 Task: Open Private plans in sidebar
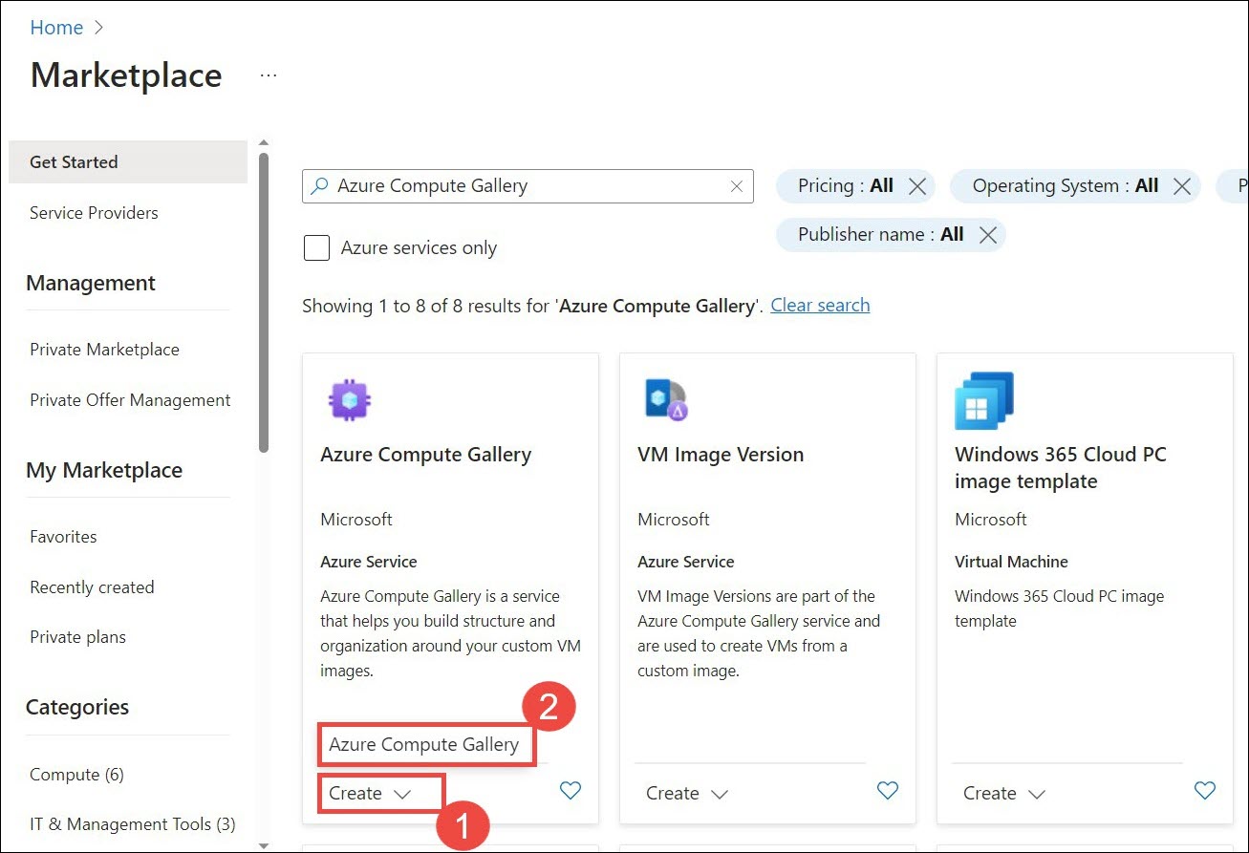pyautogui.click(x=77, y=637)
